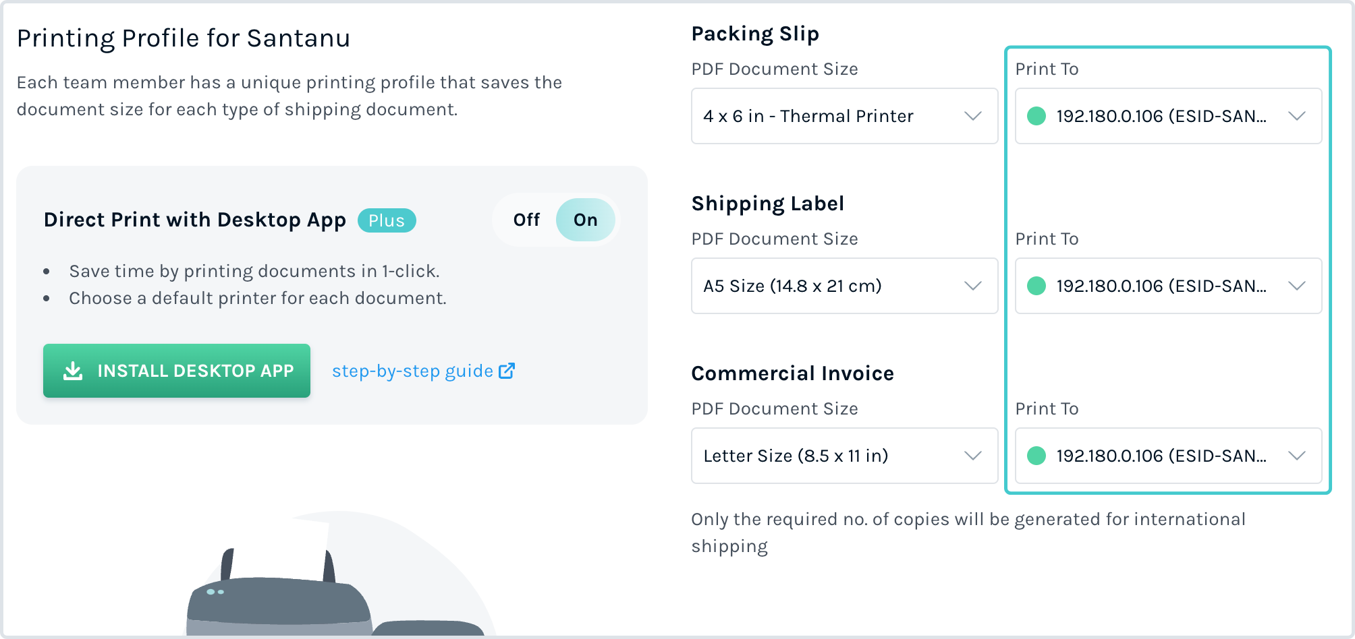
Task: Open Shipping Label A5 Size dropdown
Action: (844, 286)
